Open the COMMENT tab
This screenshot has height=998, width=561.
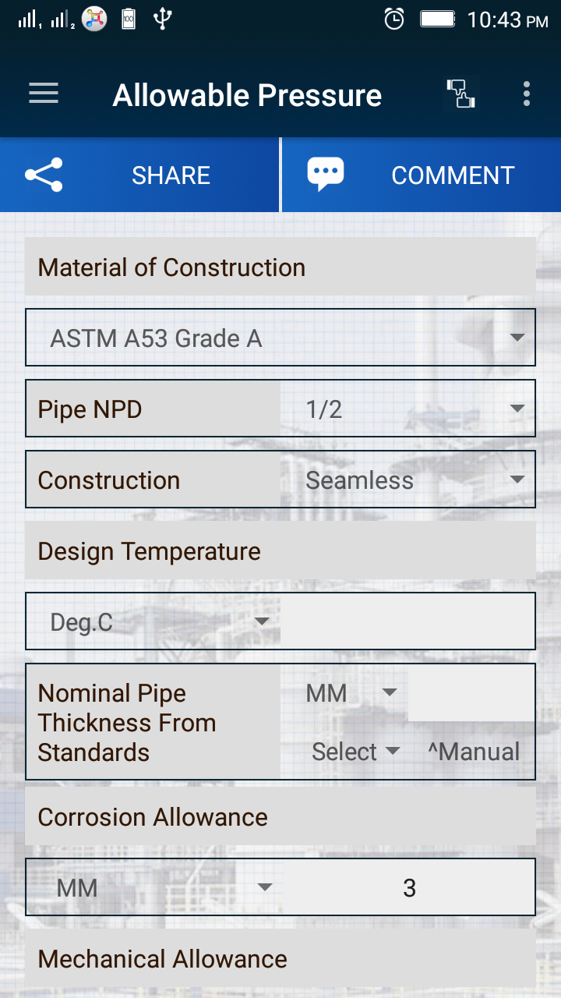pos(422,175)
